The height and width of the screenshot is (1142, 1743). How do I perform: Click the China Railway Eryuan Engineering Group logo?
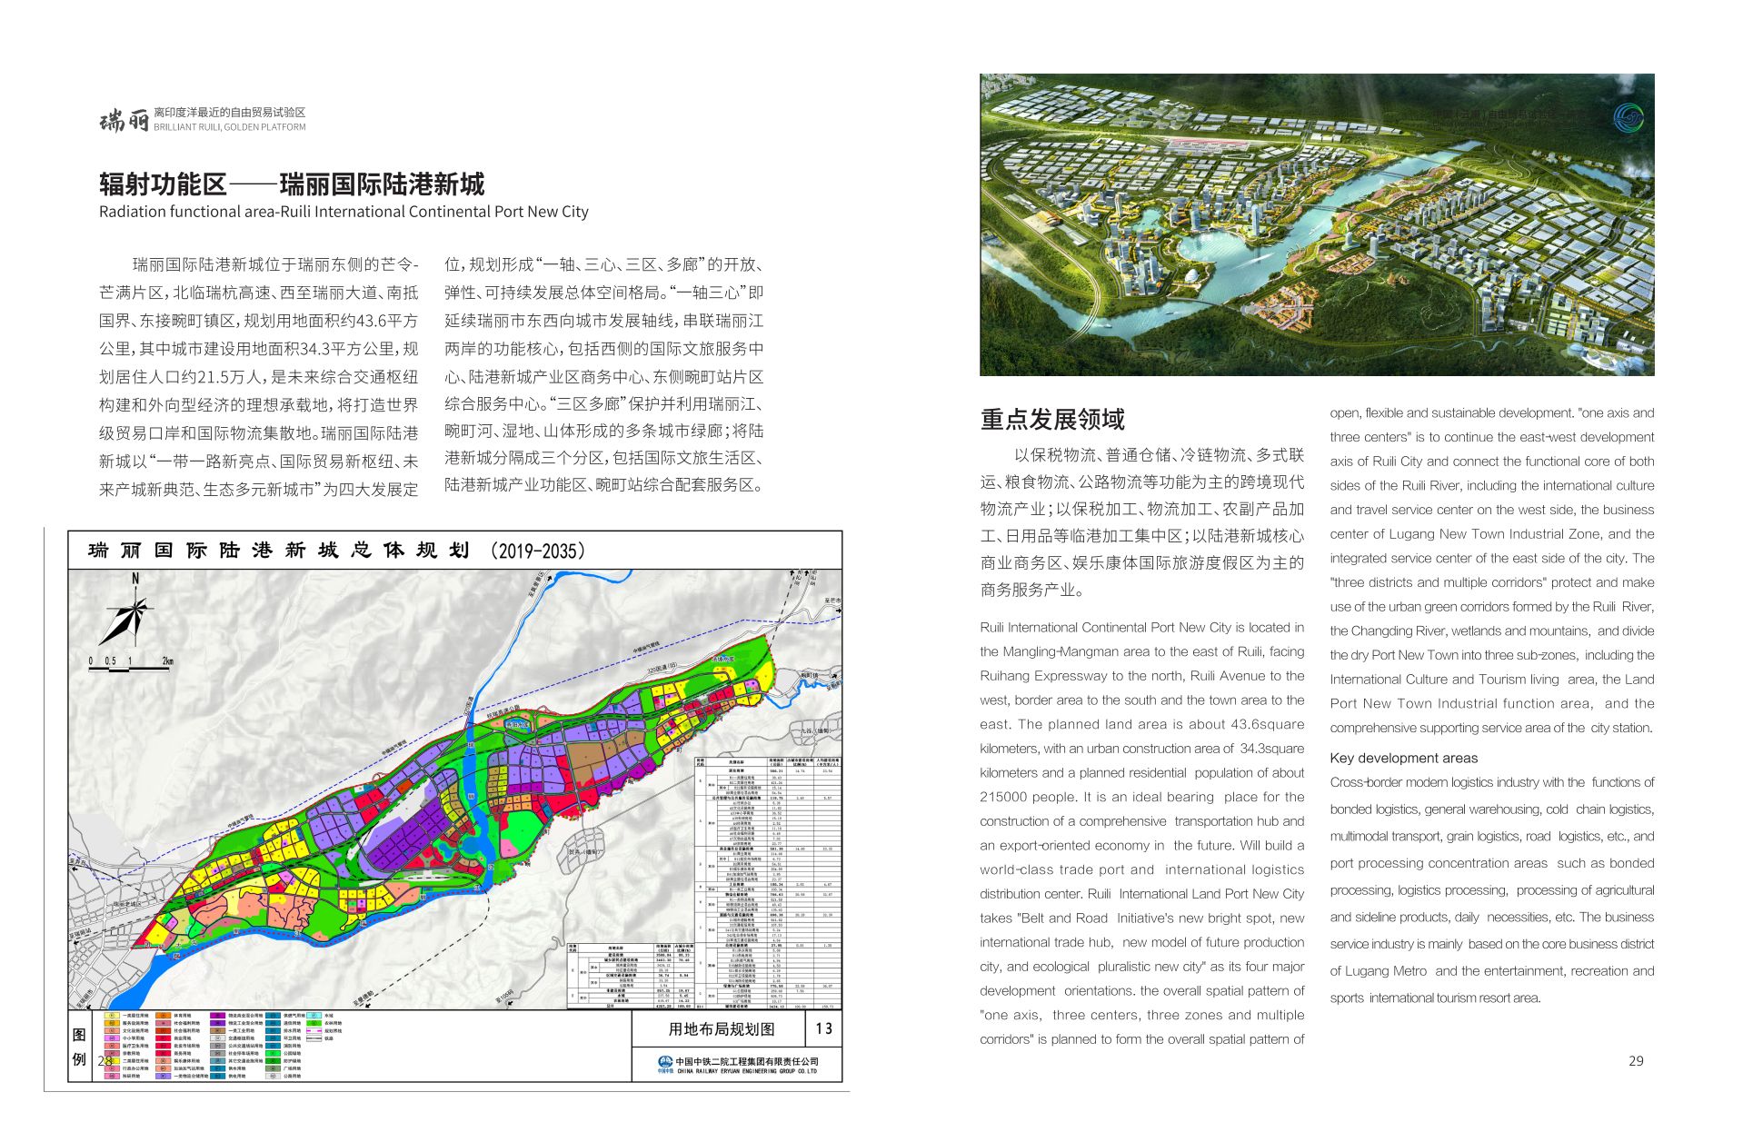pos(664,1063)
